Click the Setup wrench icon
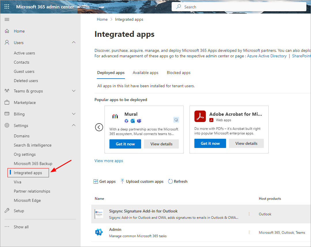 point(7,211)
